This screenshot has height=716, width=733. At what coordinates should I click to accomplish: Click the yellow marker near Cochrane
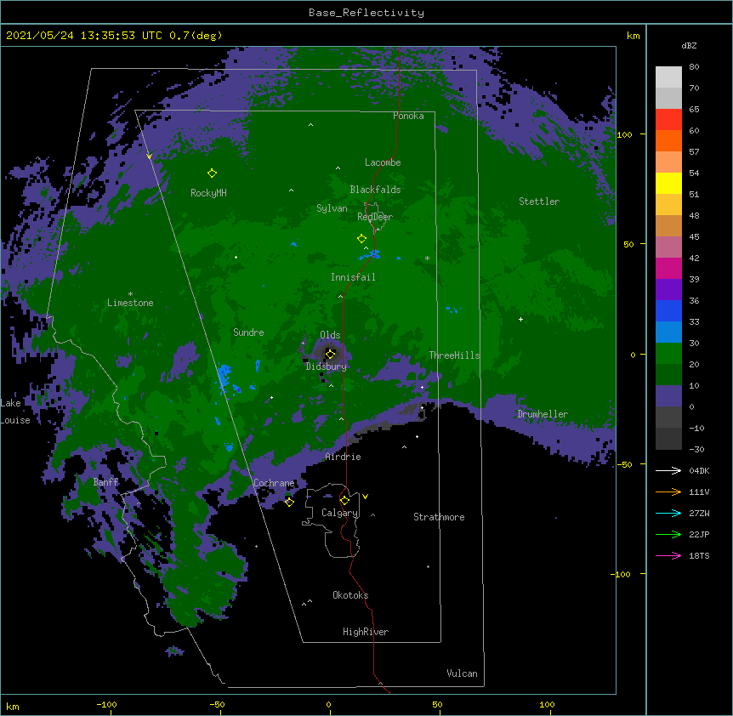pos(289,502)
